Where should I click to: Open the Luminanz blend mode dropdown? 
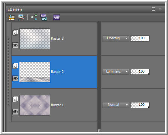click(x=116, y=72)
